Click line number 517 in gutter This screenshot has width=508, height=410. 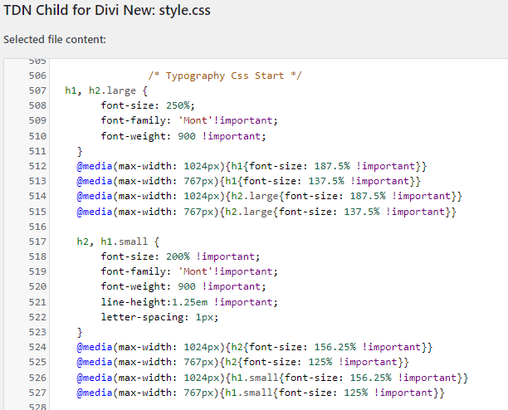click(37, 242)
